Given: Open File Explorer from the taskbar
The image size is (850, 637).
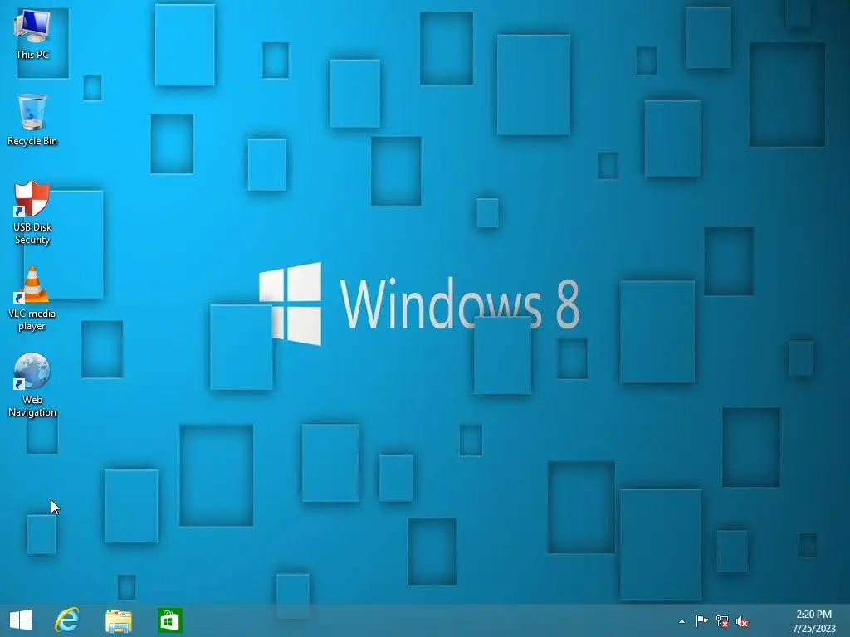Looking at the screenshot, I should [x=119, y=621].
